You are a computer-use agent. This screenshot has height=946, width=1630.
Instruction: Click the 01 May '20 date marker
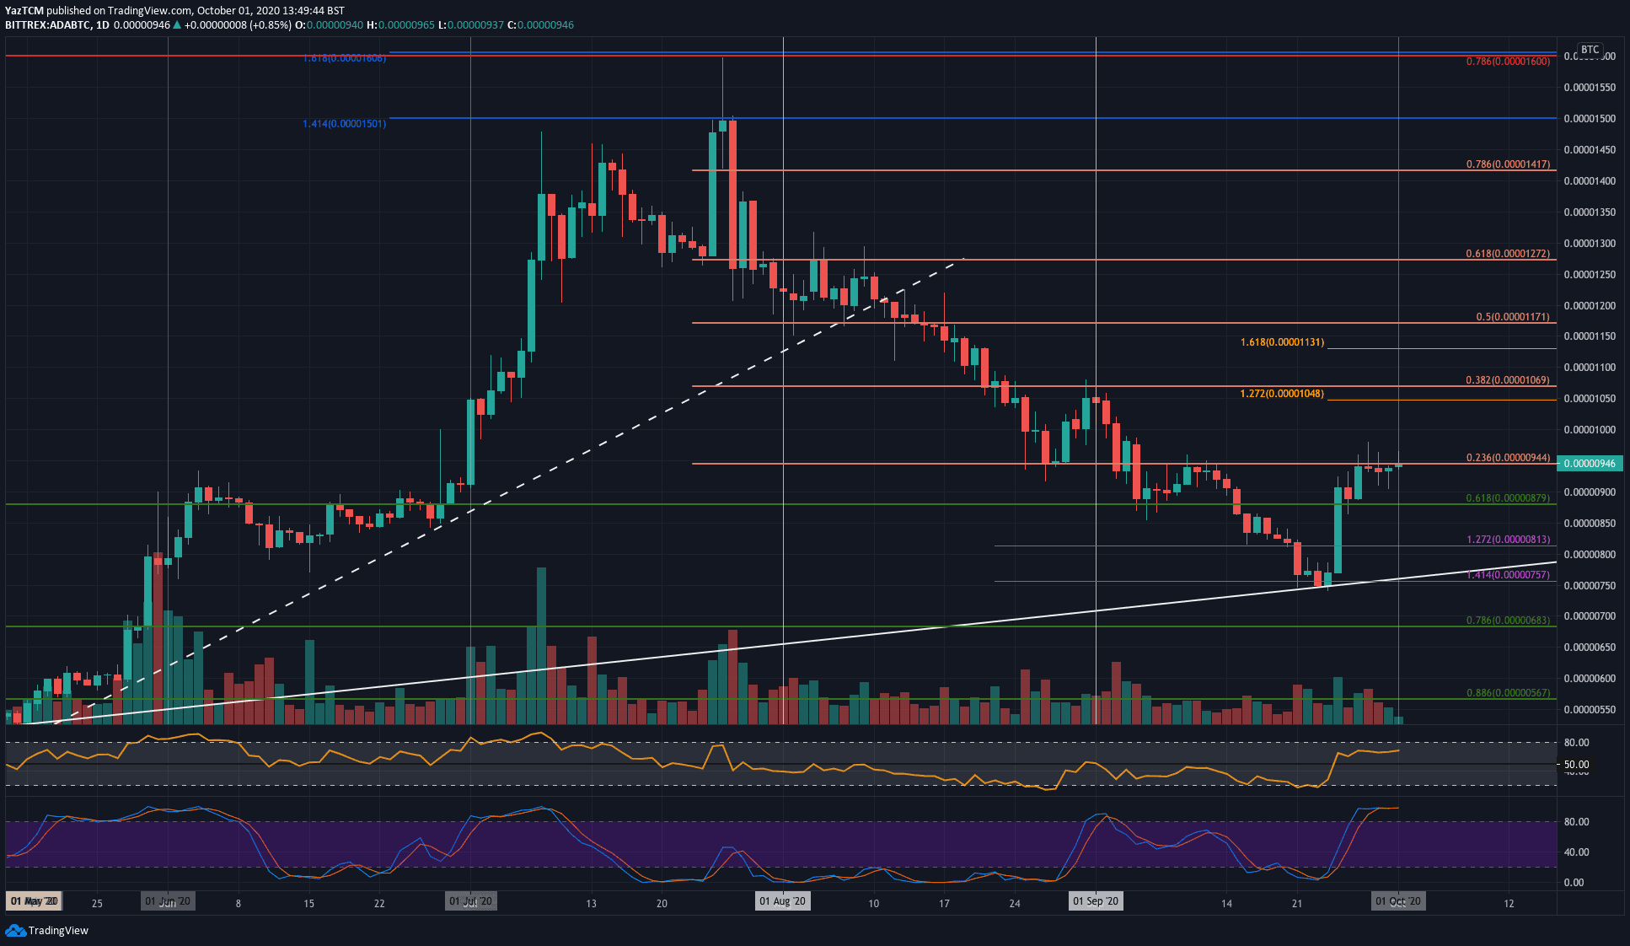tap(34, 901)
